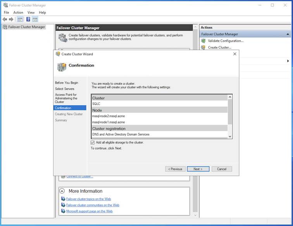This screenshot has height=226, width=293.
Task: Click the settings list scroll up arrow
Action: [230, 97]
